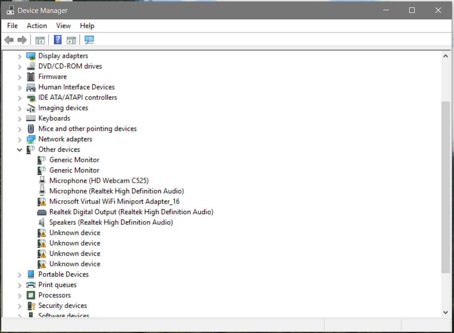Image resolution: width=454 pixels, height=333 pixels.
Task: Click the Portable Devices category icon
Action: [x=31, y=274]
